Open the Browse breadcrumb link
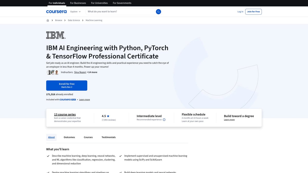Image resolution: width=308 pixels, height=173 pixels. tap(59, 20)
